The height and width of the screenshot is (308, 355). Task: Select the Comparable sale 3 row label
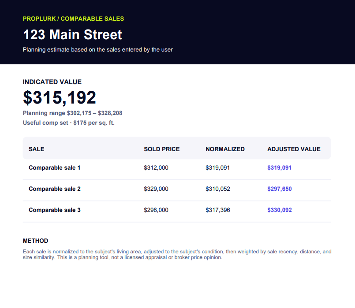tap(55, 210)
